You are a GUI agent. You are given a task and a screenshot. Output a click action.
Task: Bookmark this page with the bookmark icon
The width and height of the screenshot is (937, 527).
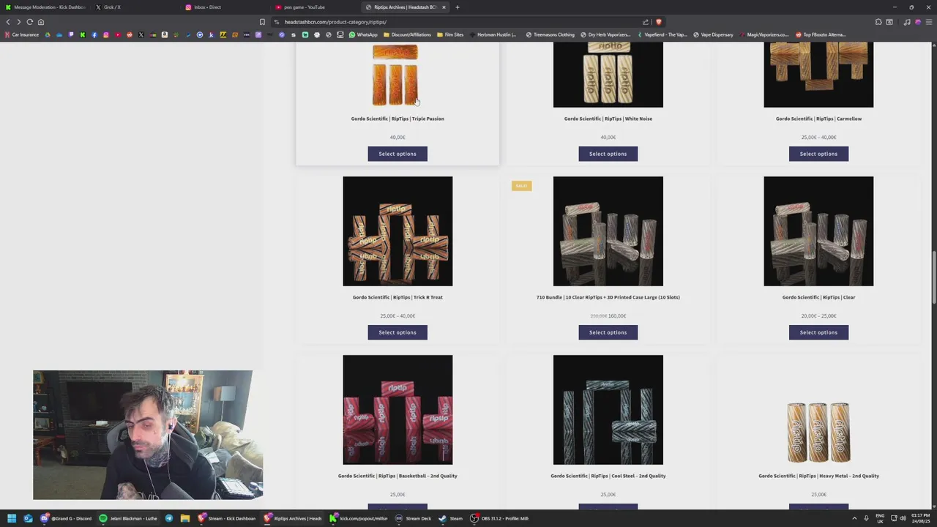262,22
